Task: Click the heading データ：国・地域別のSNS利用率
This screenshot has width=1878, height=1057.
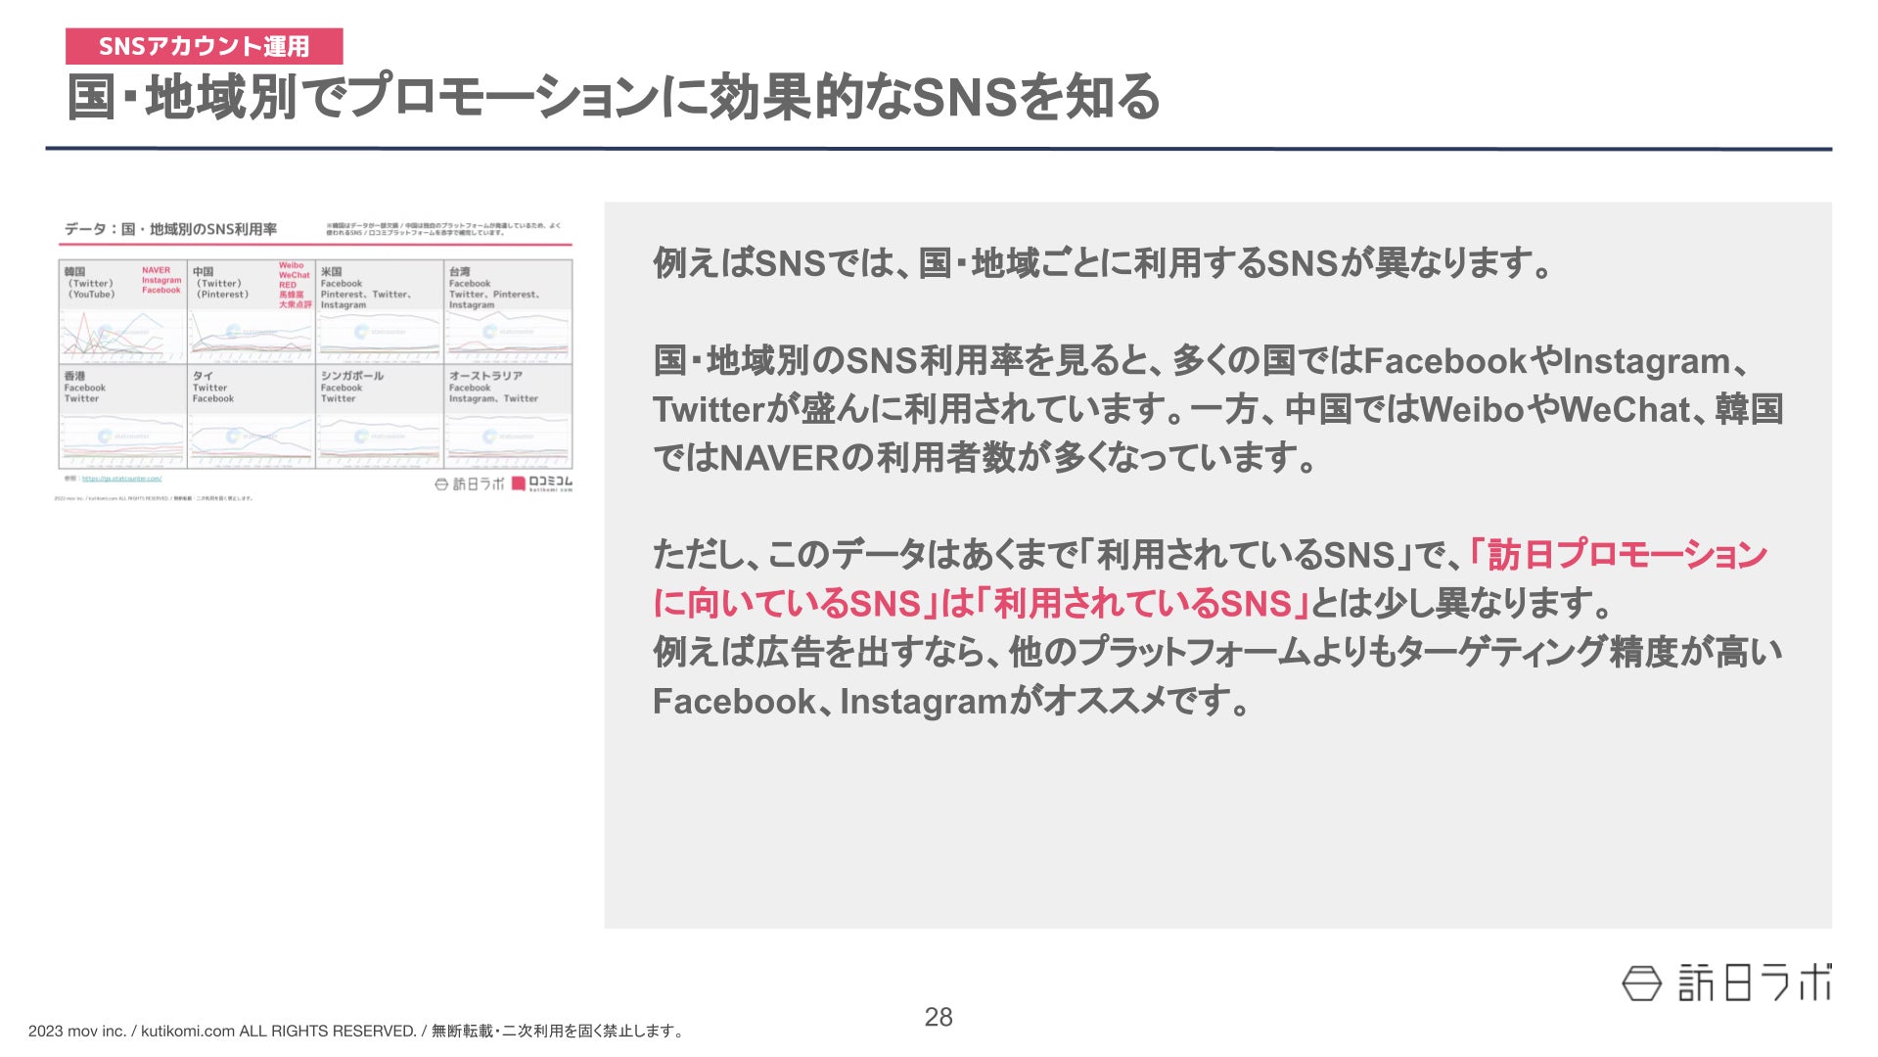Action: pyautogui.click(x=170, y=229)
